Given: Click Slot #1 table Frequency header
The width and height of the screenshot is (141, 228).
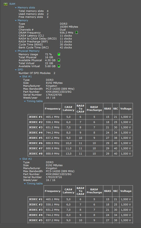Looking at the screenshot, I should [x=53, y=109].
